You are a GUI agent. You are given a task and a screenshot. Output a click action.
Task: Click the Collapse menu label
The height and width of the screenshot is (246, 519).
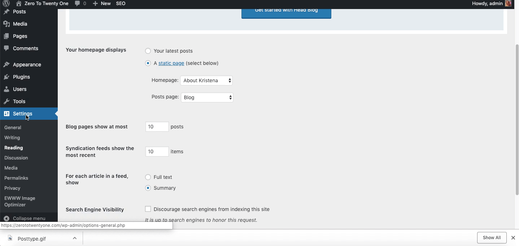click(x=29, y=218)
